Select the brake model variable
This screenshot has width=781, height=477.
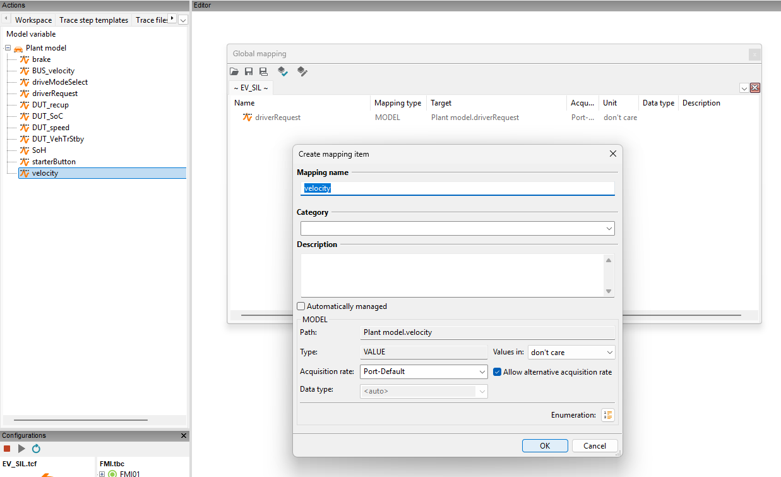point(41,59)
